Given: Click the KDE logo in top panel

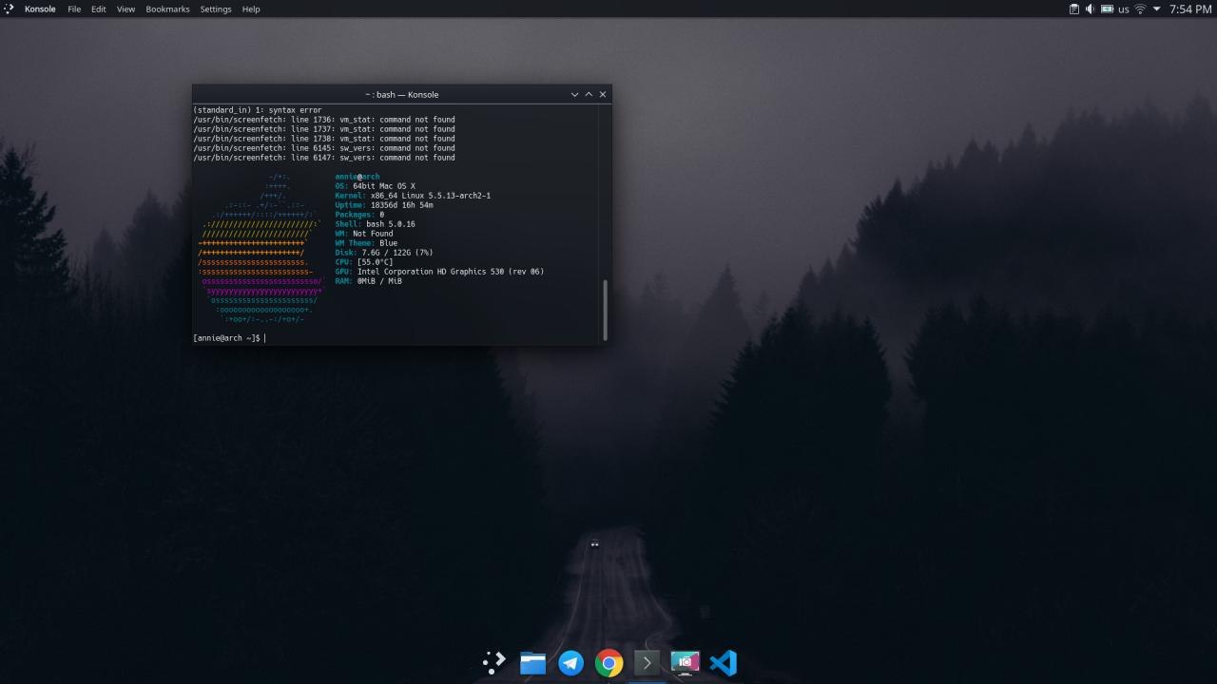Looking at the screenshot, I should tap(9, 9).
